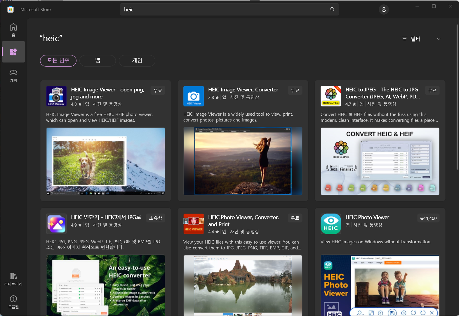The image size is (459, 316).
Task: Open the Library (라이브러리) in sidebar
Action: click(x=13, y=279)
